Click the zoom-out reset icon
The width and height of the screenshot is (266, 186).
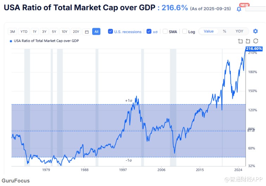pyautogui.click(x=248, y=41)
